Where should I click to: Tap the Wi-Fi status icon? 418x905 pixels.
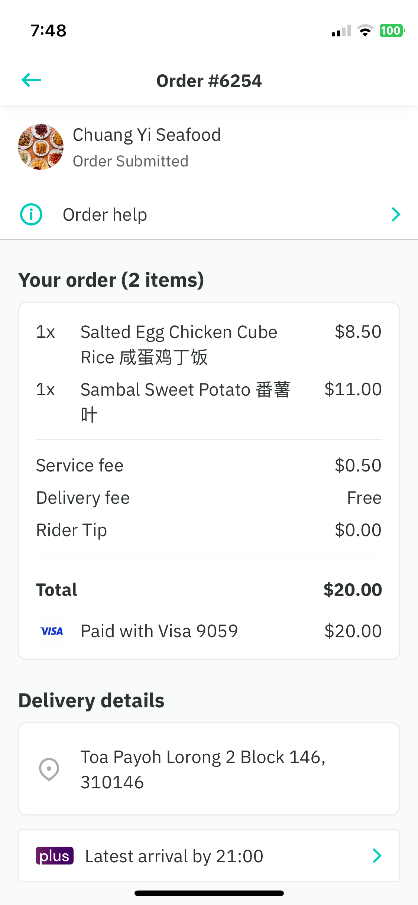pyautogui.click(x=365, y=30)
